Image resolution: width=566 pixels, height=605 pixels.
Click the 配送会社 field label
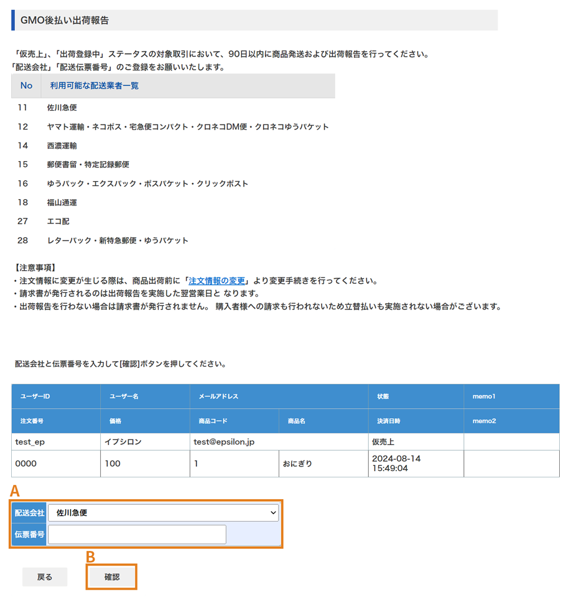[29, 513]
